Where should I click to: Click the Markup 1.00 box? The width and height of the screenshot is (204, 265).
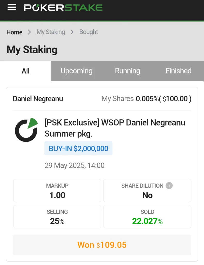click(x=57, y=191)
